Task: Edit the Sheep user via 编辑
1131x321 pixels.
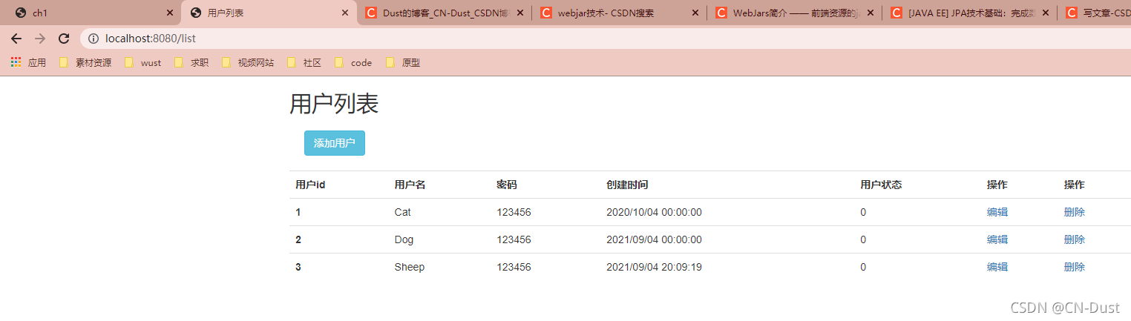Action: pyautogui.click(x=997, y=267)
